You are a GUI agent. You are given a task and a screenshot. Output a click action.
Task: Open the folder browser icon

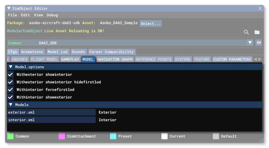pyautogui.click(x=257, y=32)
